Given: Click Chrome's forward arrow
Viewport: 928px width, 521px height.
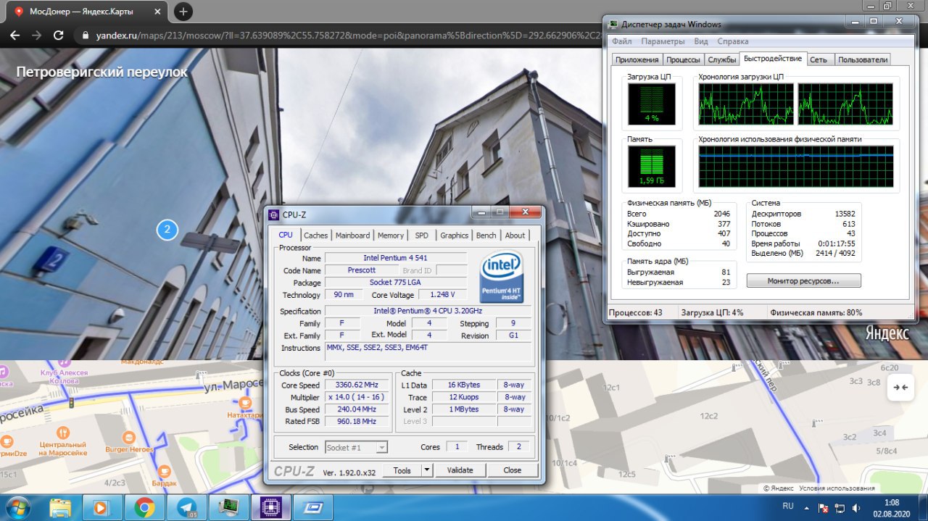Looking at the screenshot, I should pyautogui.click(x=36, y=35).
